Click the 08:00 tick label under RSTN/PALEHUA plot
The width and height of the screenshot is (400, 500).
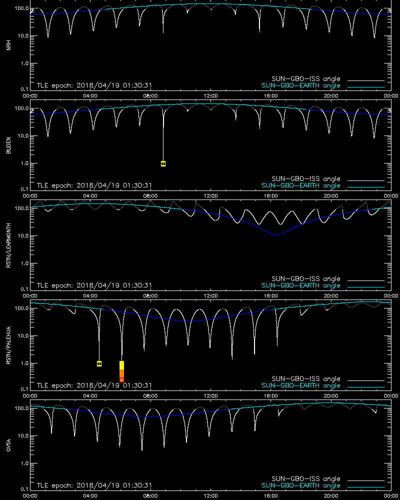click(150, 395)
